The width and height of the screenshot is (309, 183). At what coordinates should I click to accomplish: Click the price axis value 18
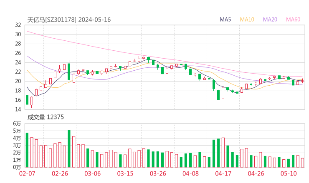click(x=18, y=91)
